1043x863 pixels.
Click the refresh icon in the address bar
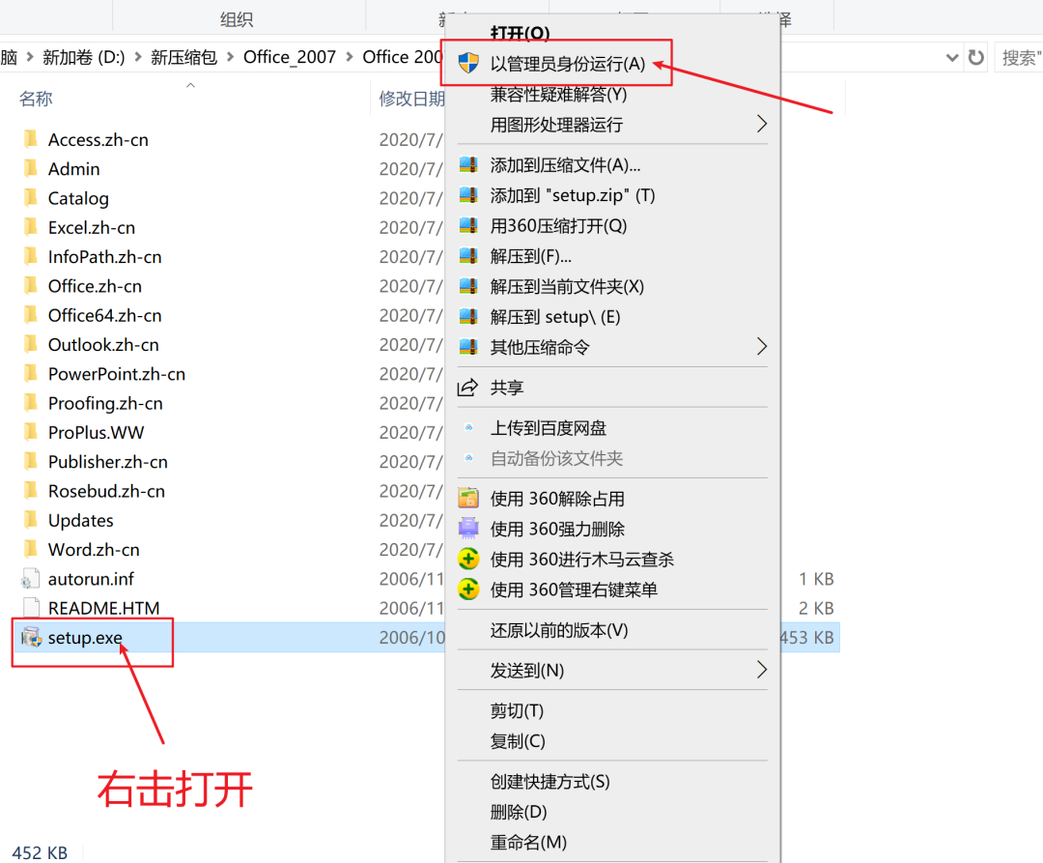pos(977,57)
